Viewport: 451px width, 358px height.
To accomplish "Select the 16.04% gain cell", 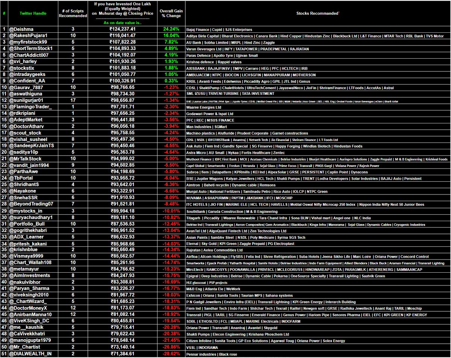I will pyautogui.click(x=171, y=35).
